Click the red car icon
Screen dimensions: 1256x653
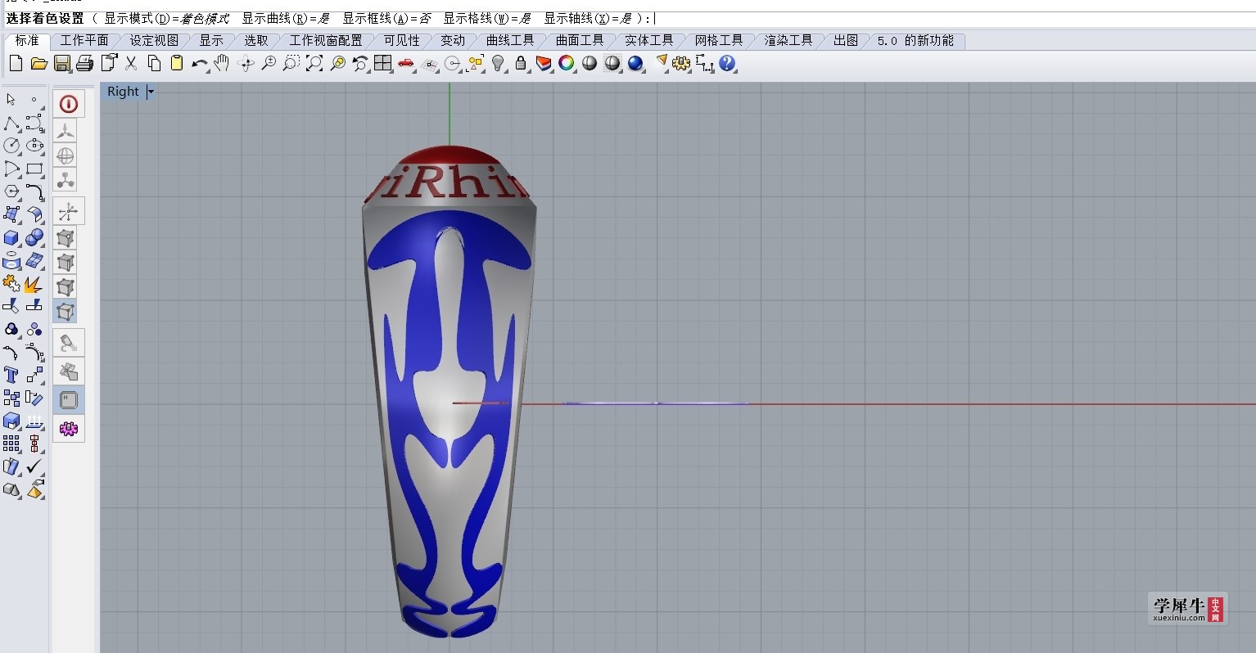coord(405,63)
